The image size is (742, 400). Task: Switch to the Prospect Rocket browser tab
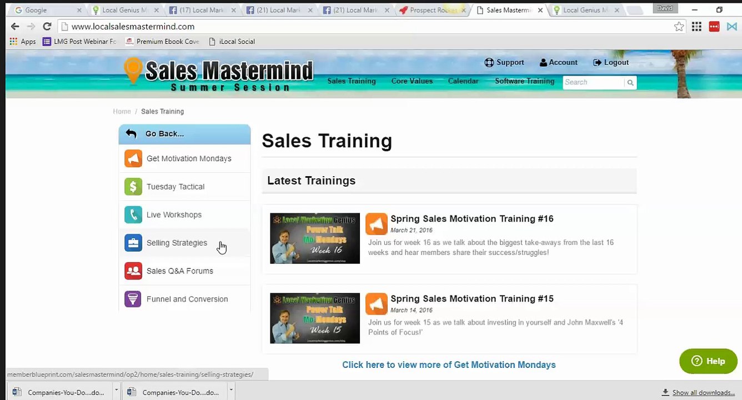click(433, 10)
